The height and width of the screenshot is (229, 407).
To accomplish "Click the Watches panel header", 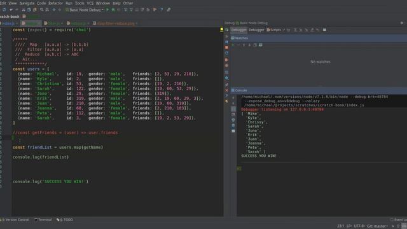I will (x=319, y=38).
